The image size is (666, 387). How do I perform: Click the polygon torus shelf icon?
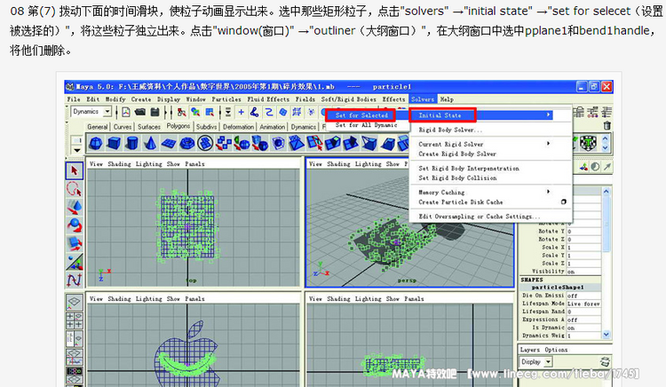tap(186, 144)
